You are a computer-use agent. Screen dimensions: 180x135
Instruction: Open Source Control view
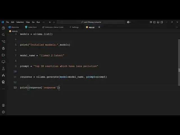(3, 41)
